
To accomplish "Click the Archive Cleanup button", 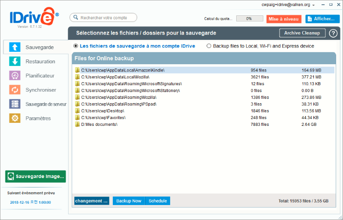I will 302,33.
